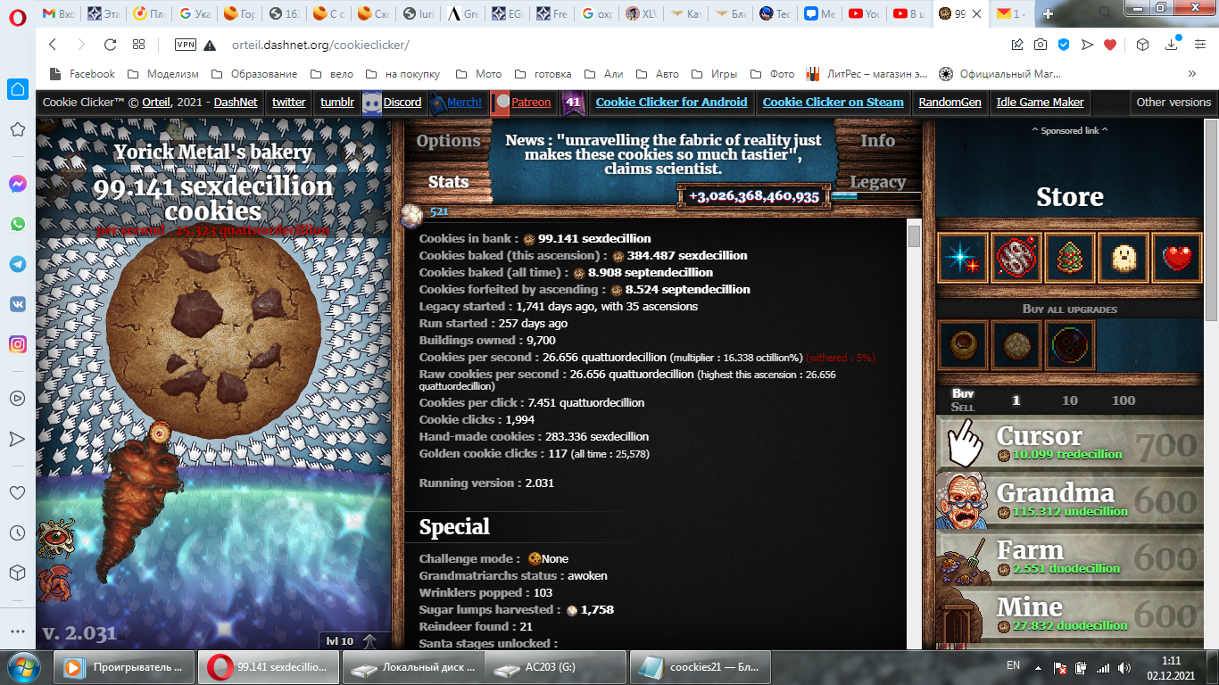Open the Other versions dropdown
The height and width of the screenshot is (685, 1219).
point(1173,103)
